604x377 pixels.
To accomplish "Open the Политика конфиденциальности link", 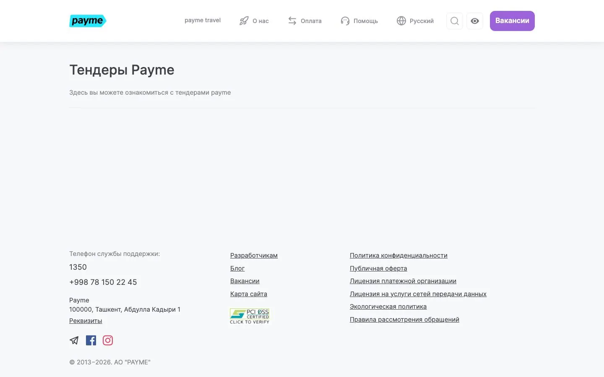I will [x=398, y=256].
